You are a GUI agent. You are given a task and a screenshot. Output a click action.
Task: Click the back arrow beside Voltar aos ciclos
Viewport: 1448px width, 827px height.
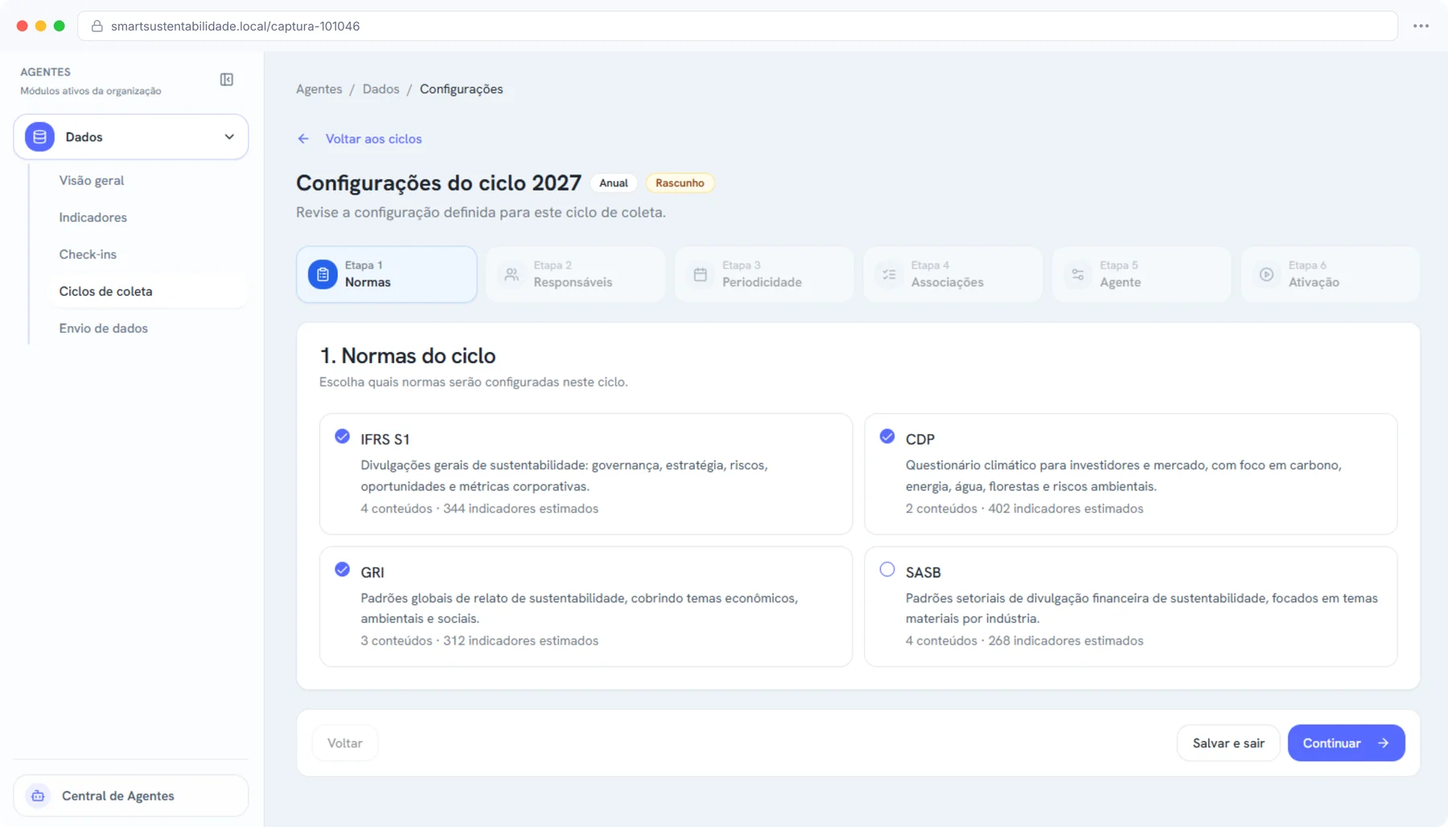point(303,139)
